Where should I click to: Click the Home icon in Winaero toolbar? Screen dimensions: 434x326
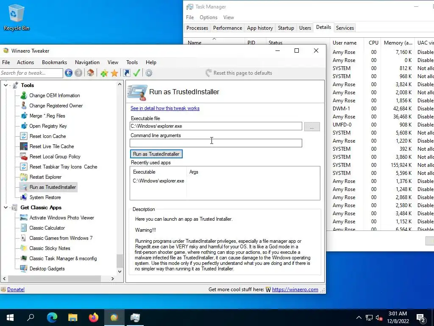(91, 73)
